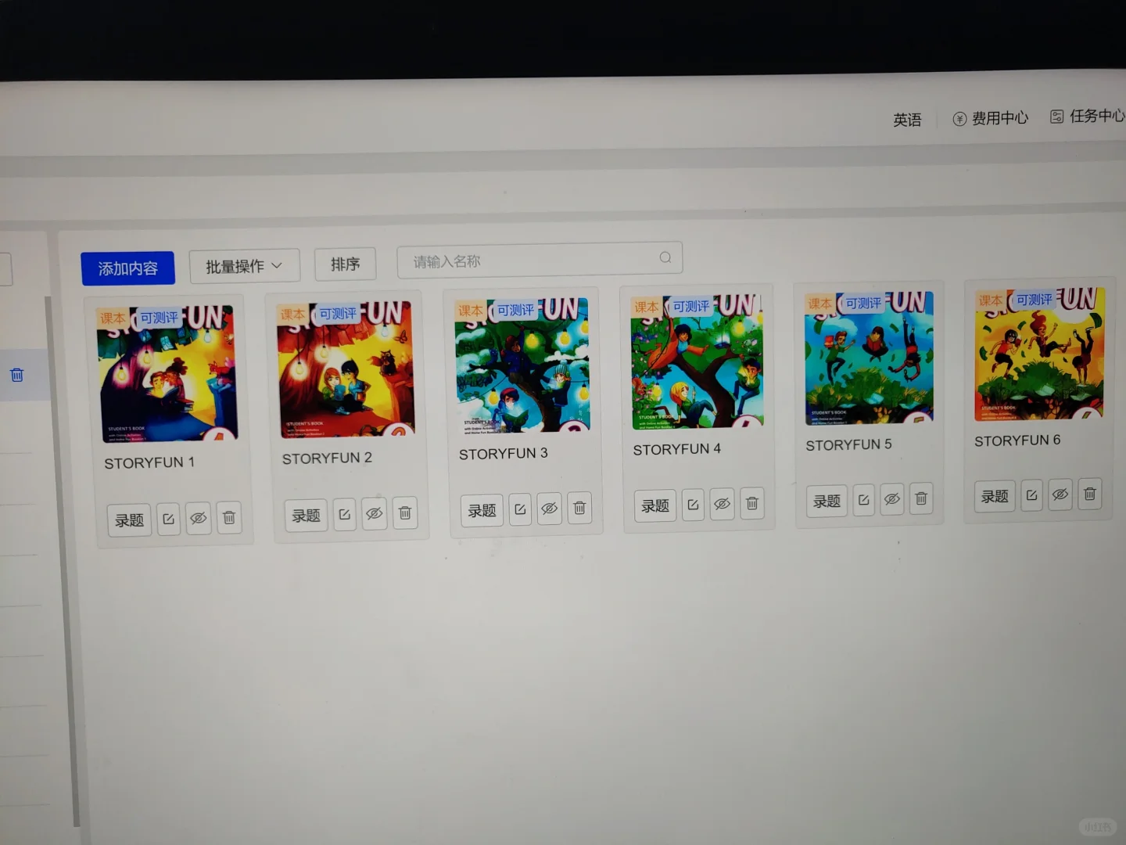
Task: Open the edit icon for STORYFUN 3
Action: click(520, 509)
